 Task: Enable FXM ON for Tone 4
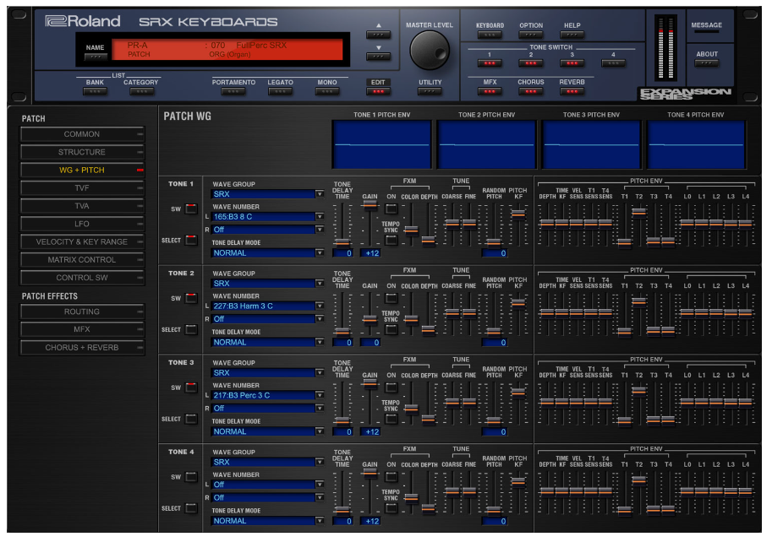pyautogui.click(x=391, y=477)
